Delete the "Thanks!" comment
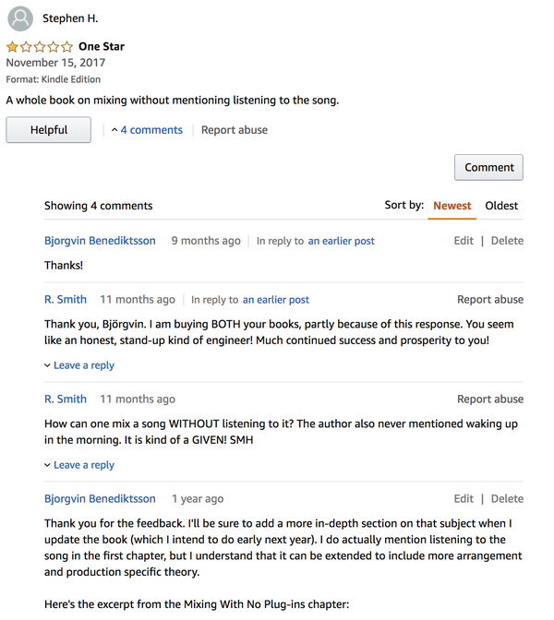Screen dimensions: 554x620 point(507,241)
